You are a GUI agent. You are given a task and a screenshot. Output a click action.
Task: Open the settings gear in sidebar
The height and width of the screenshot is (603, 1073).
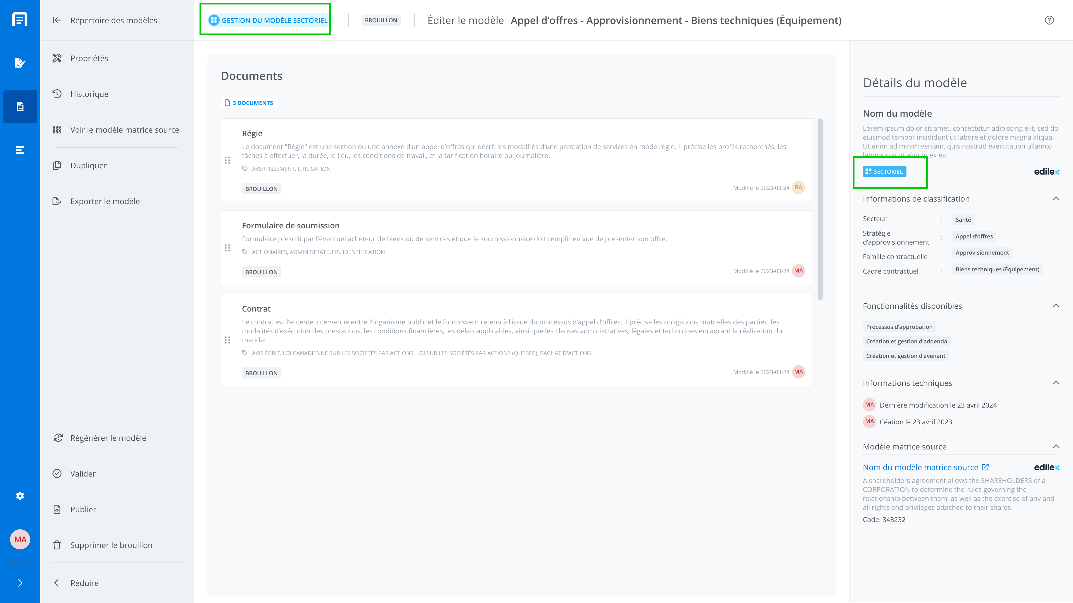[x=20, y=496]
